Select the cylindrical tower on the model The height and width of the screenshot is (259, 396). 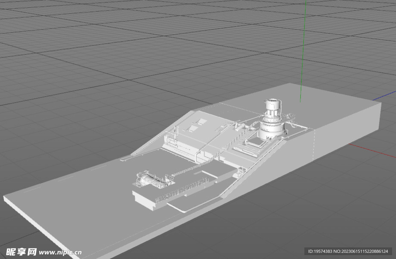[273, 120]
